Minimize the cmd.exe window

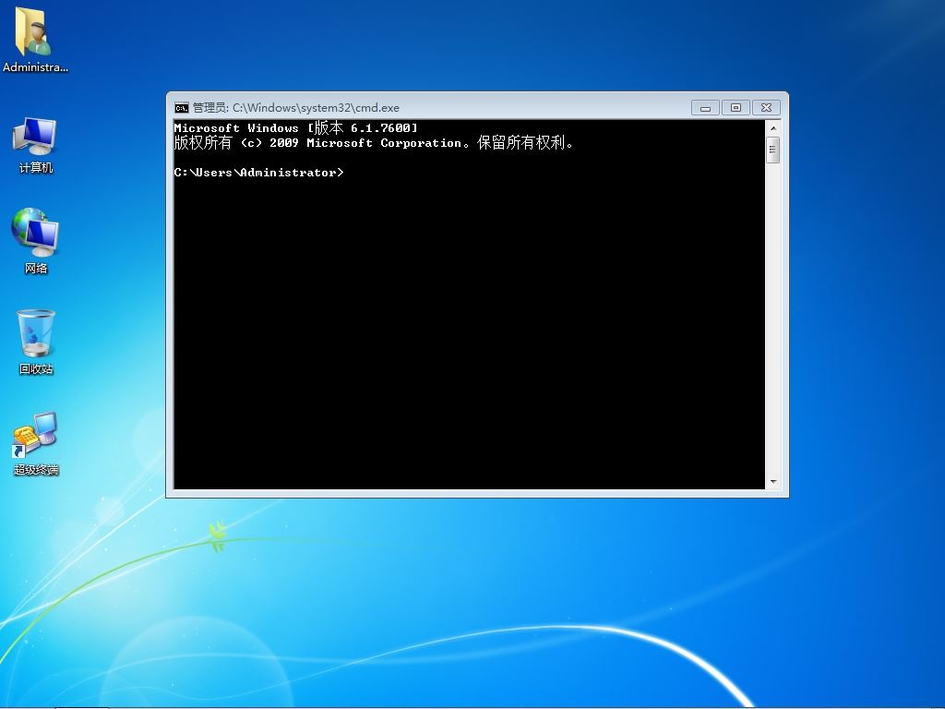point(706,108)
